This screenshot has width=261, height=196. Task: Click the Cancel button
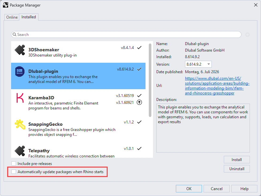pos(216,189)
